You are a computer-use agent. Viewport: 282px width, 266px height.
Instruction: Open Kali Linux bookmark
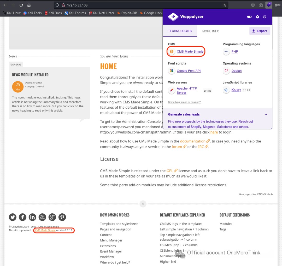(12, 13)
